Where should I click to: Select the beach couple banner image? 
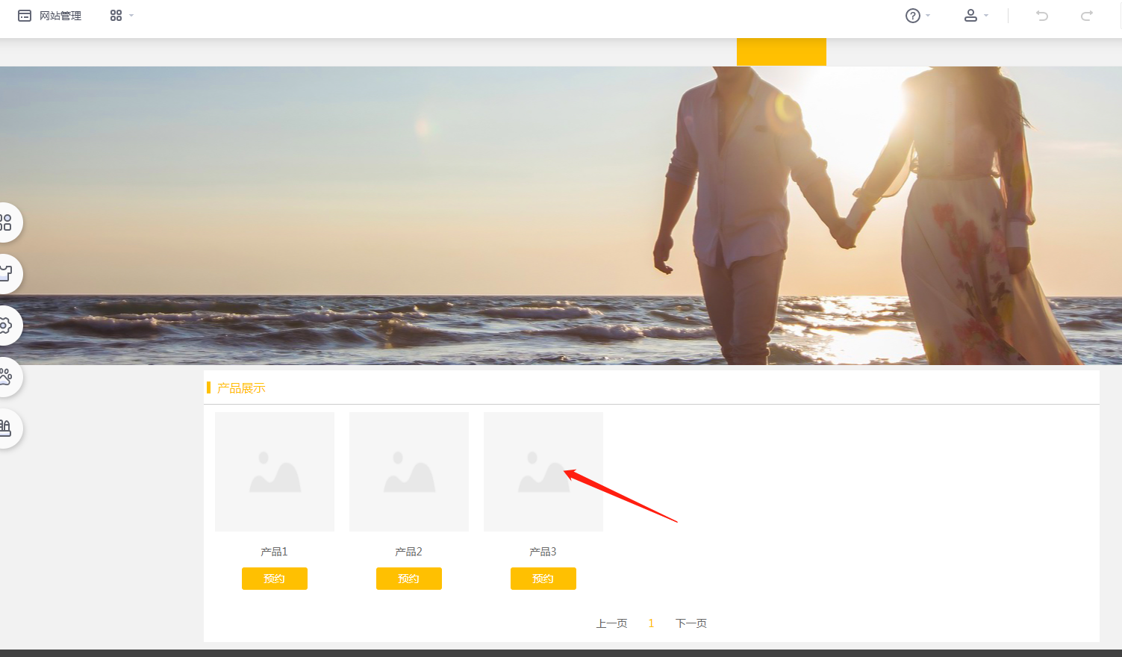(561, 216)
